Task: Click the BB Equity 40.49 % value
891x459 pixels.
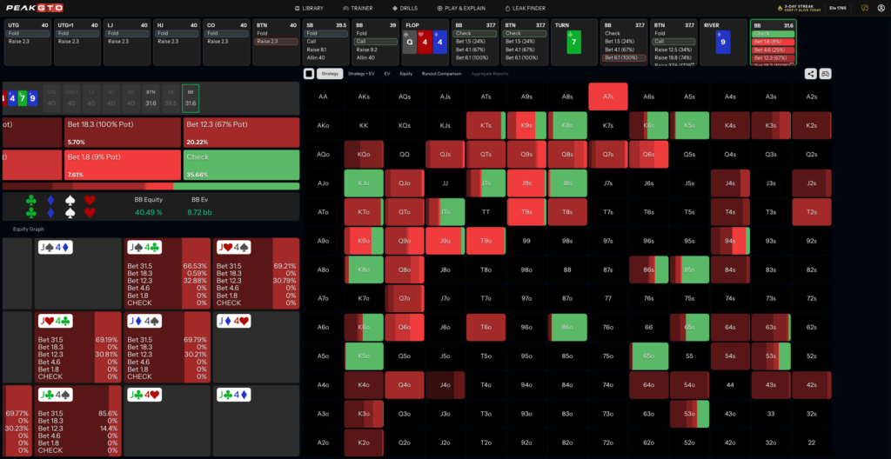Action: [149, 212]
